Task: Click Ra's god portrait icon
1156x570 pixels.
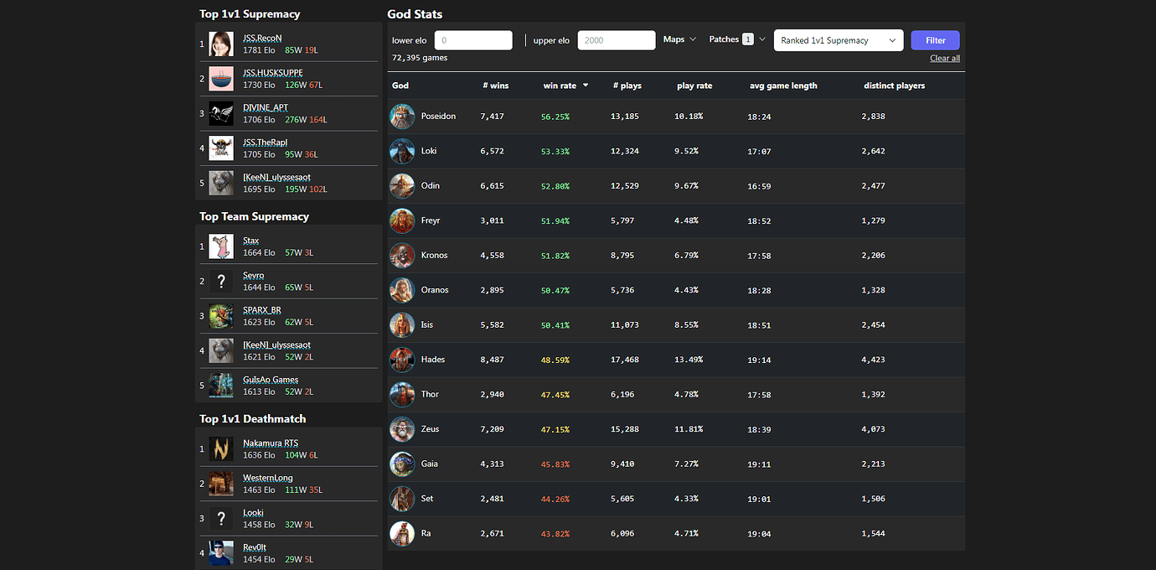Action: (402, 533)
